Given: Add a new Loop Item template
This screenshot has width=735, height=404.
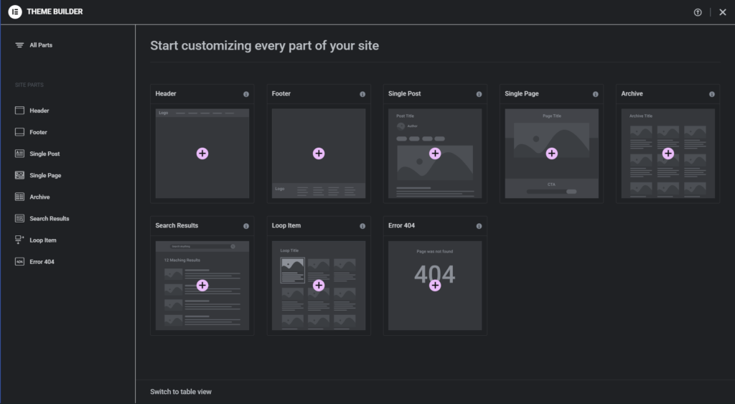Looking at the screenshot, I should [319, 286].
